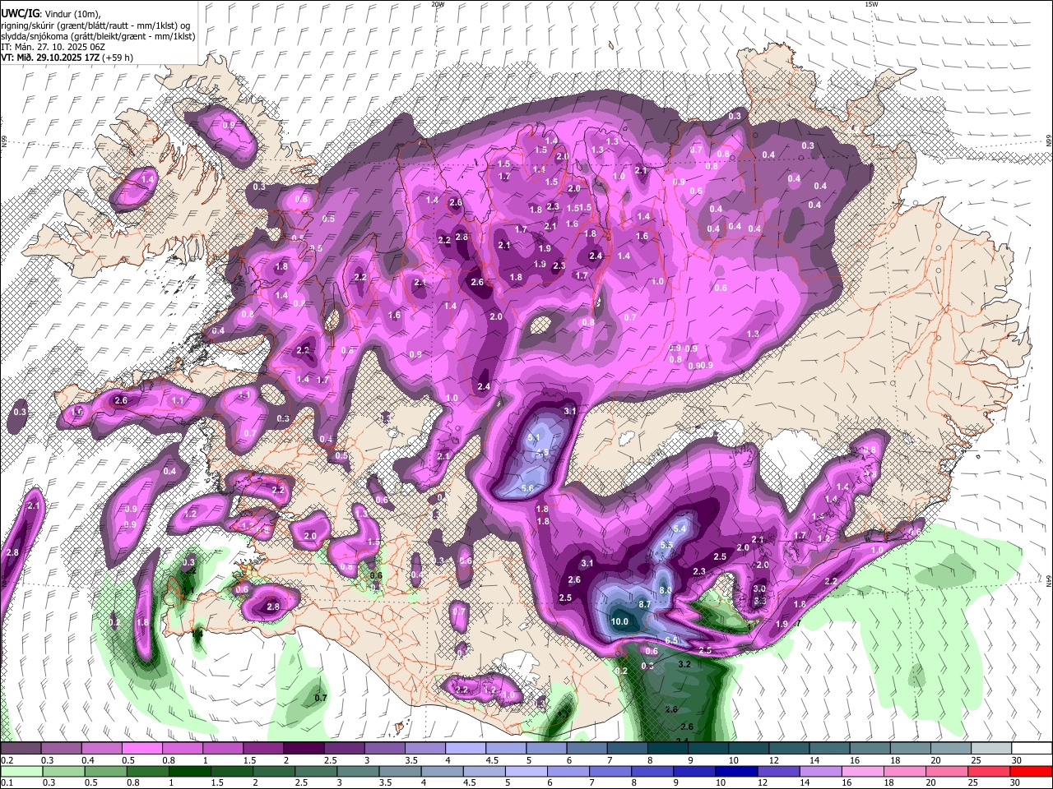The image size is (1053, 789).
Task: Click the white last swatch in snow legend
Action: [x=1032, y=748]
